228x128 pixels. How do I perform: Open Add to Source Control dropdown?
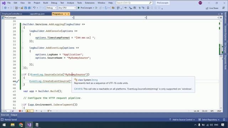pos(182,119)
